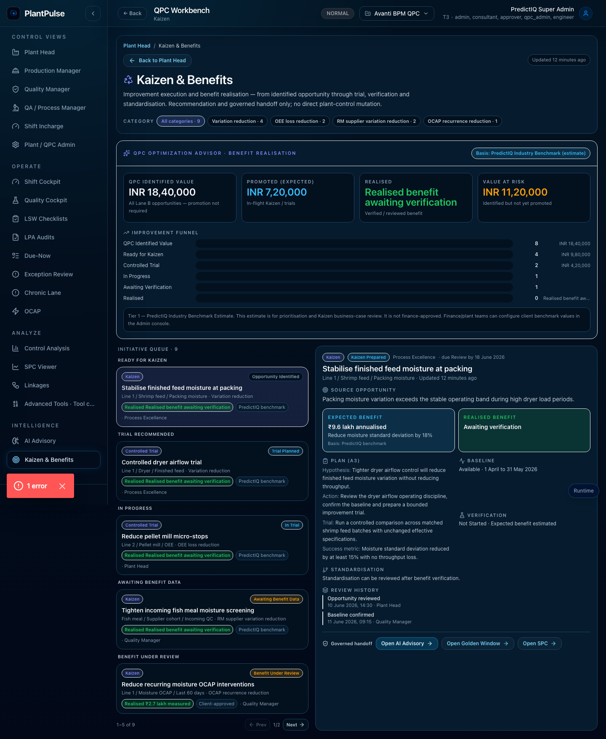Click the Expected Benefit panel
The width and height of the screenshot is (606, 739).
tap(388, 430)
